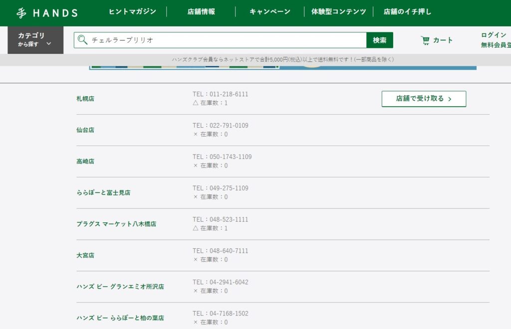Click the 在庫数：0 text for 大宮店
511x329 pixels.
[x=214, y=260]
